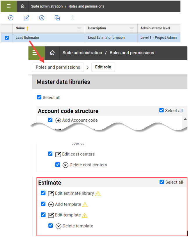Screen dimensions: 188x237
Task: Click the Add role plus icon
Action: [x=11, y=18]
